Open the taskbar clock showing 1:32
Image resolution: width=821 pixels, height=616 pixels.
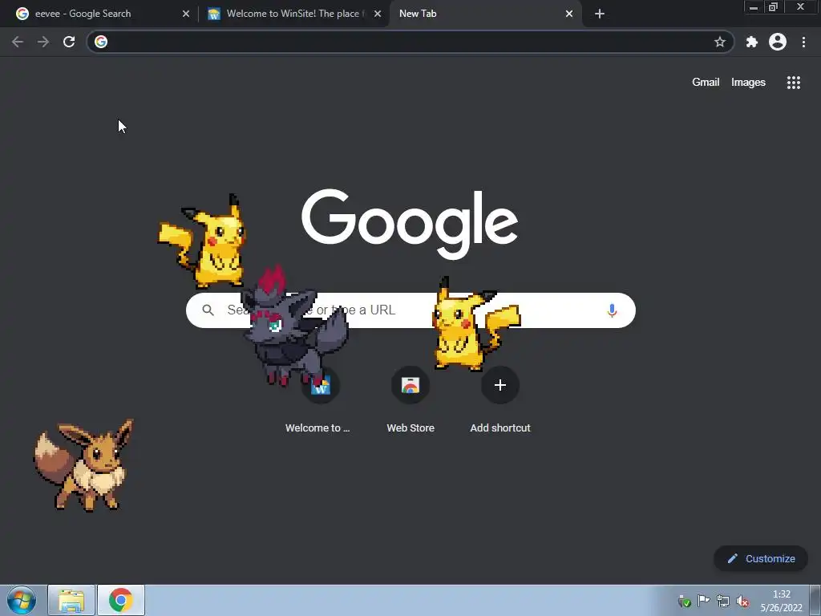tap(781, 601)
